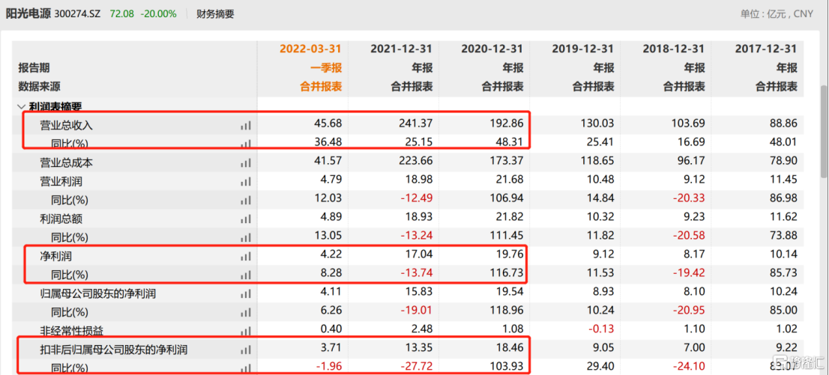Click the -20.00% change value
This screenshot has width=829, height=375.
coord(159,13)
